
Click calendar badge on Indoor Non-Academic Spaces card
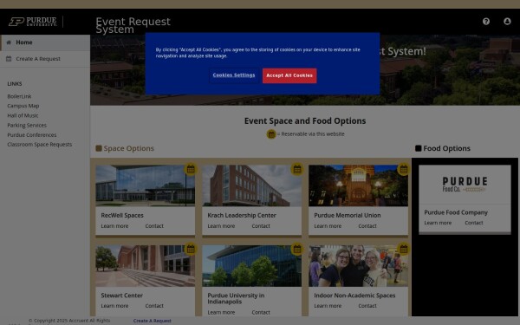coord(404,250)
